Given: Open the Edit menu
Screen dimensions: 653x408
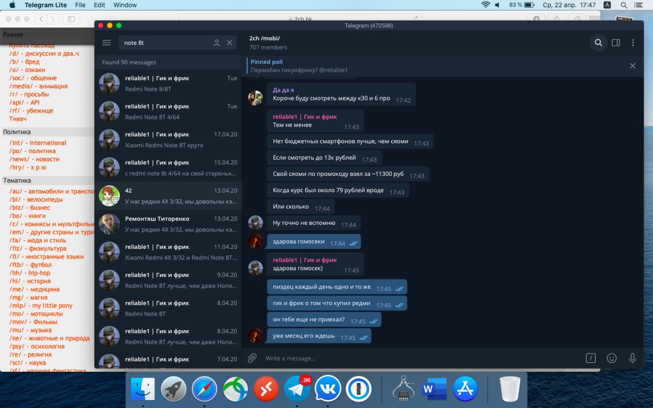Looking at the screenshot, I should tap(99, 5).
